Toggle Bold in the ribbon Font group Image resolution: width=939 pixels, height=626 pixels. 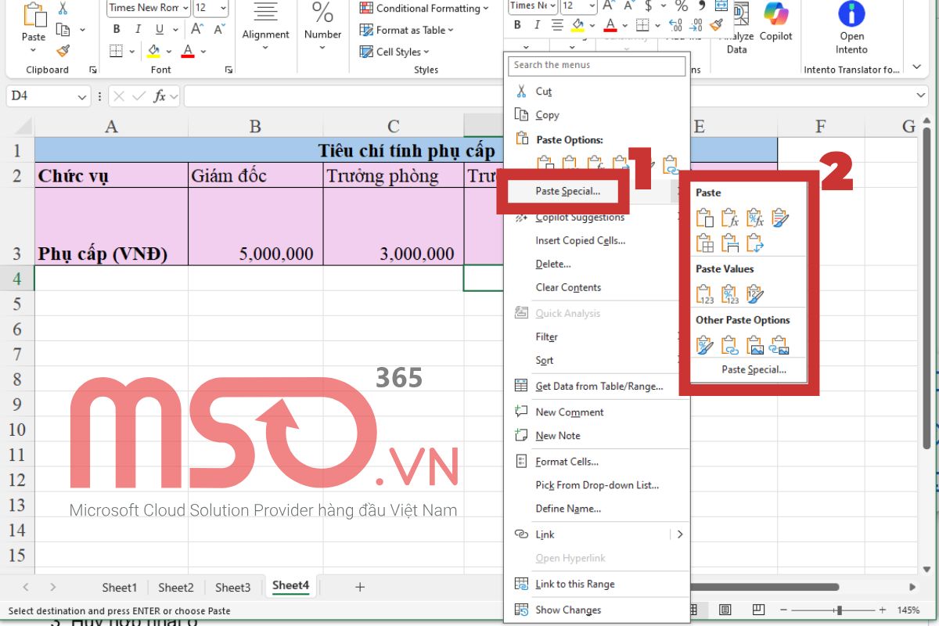[x=117, y=30]
